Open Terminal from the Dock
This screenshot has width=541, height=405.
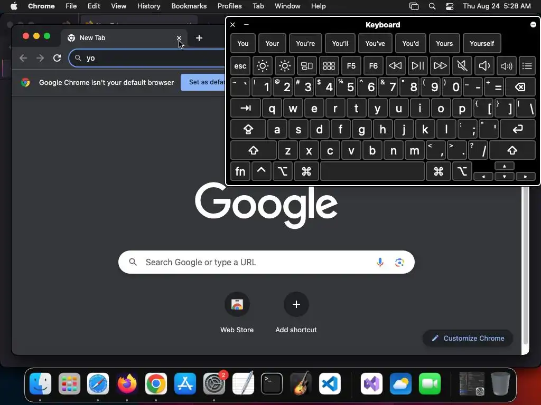272,383
